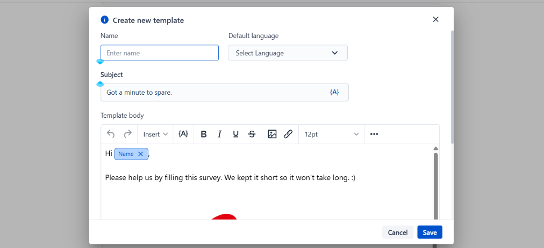544x248 pixels.
Task: Toggle underline formatting in template body
Action: tap(235, 134)
